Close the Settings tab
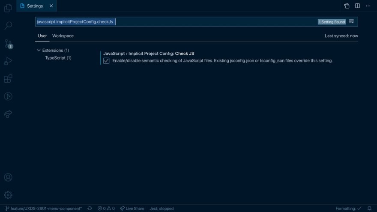Viewport: 377px width, 212px height. [x=51, y=6]
